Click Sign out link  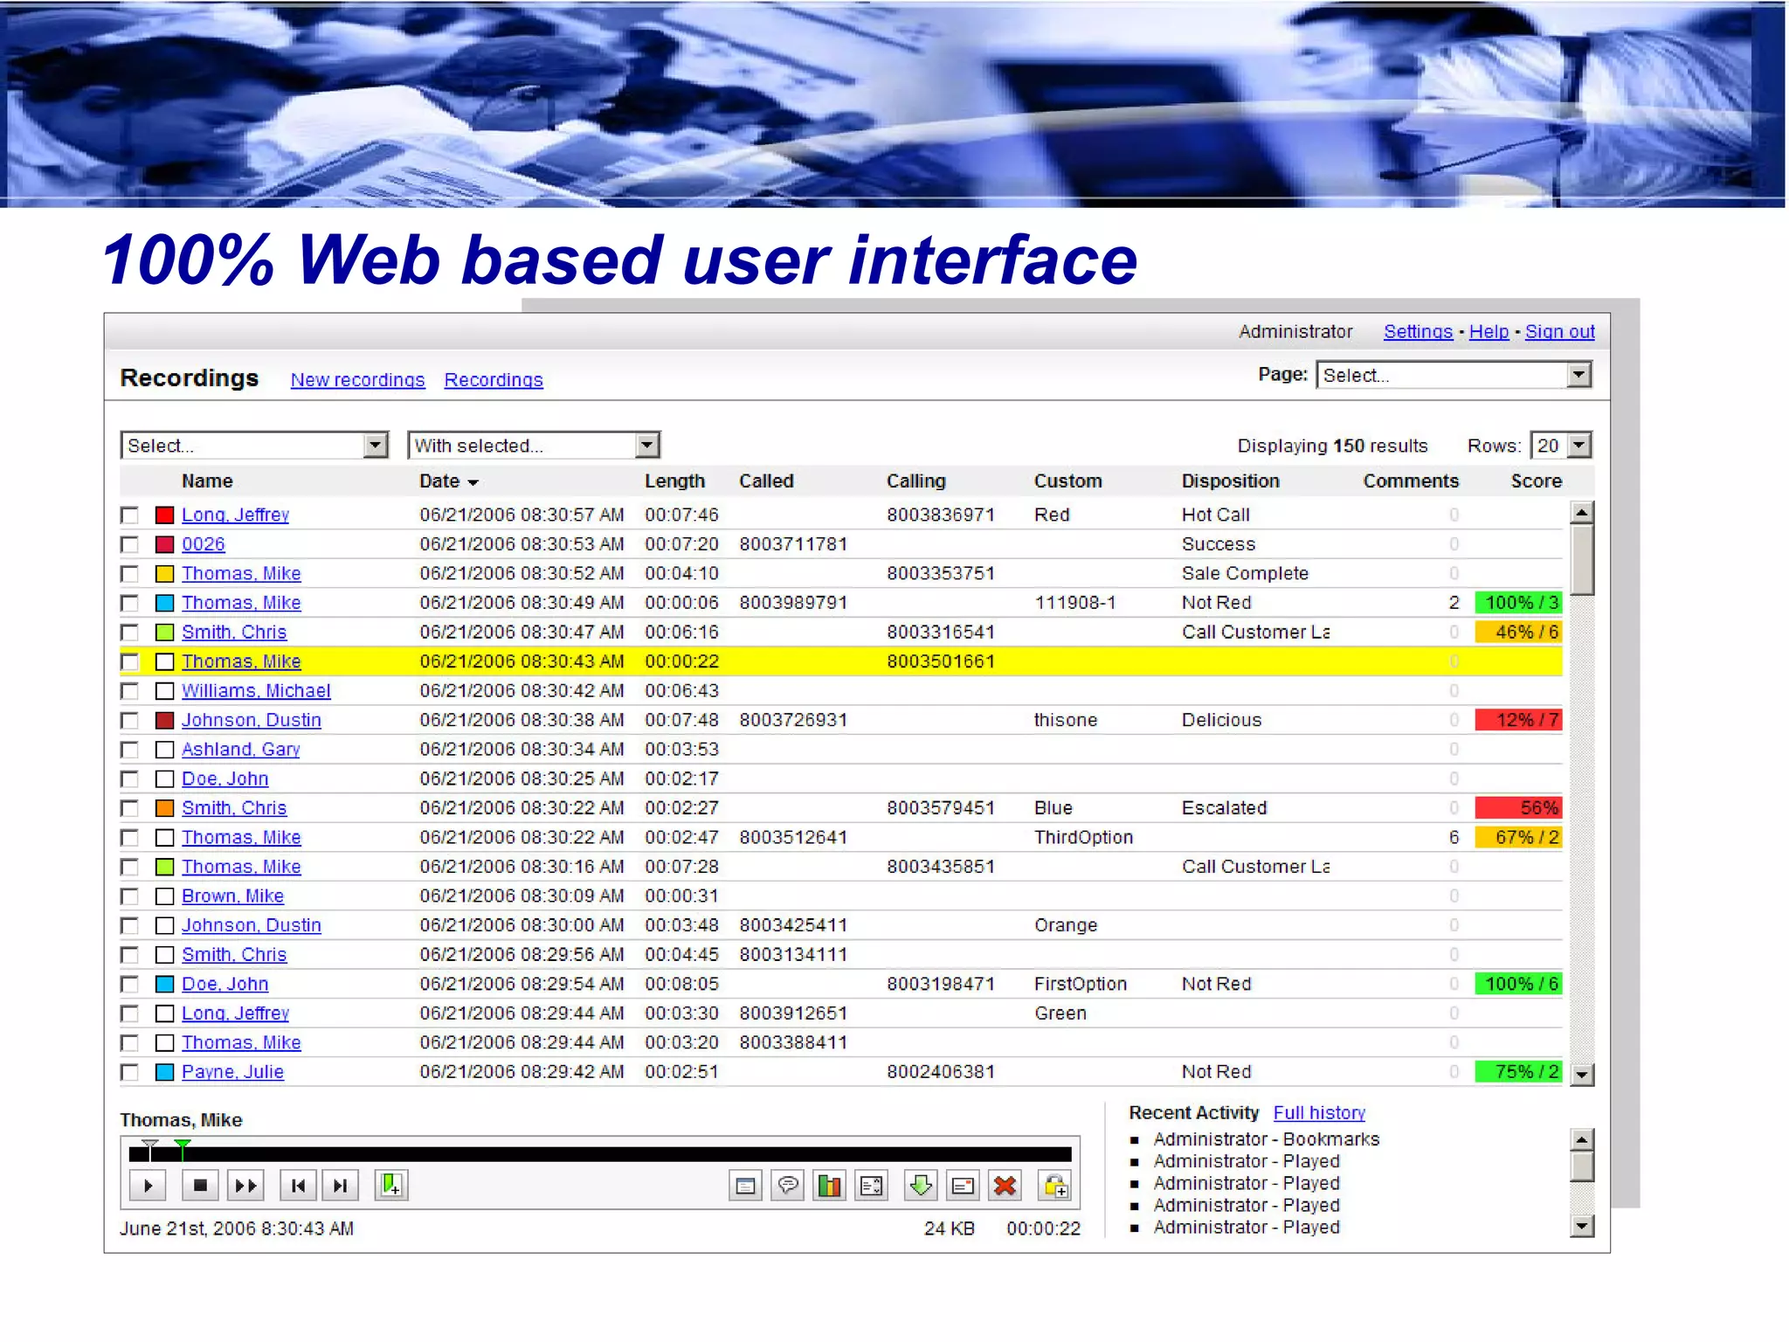coord(1559,332)
